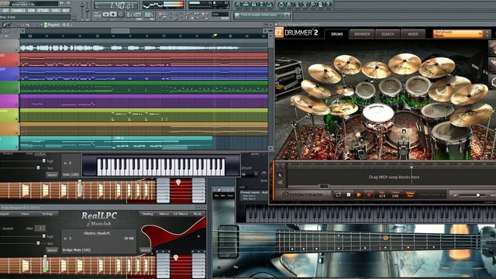Image resolution: width=496 pixels, height=279 pixels.
Task: Toggle EZdrummer Follow Host button
Action: click(x=410, y=195)
